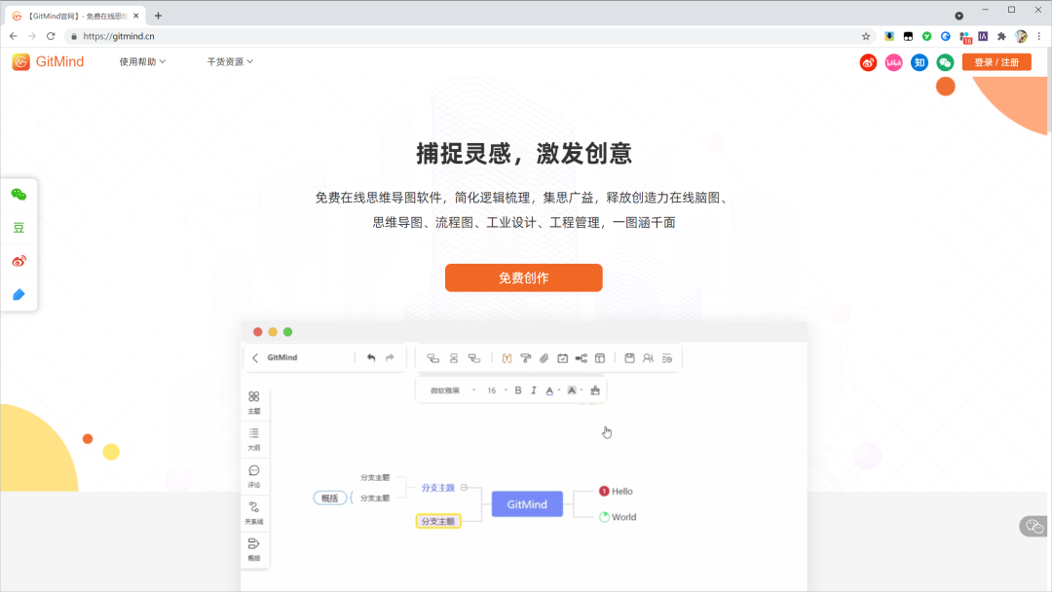This screenshot has width=1052, height=592.
Task: Toggle bold text formatting
Action: (518, 390)
